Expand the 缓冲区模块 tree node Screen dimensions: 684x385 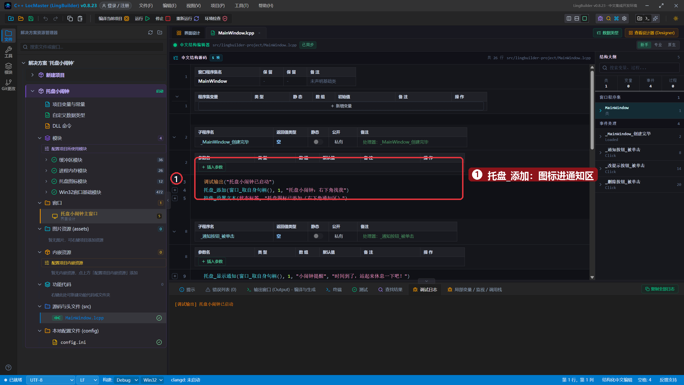pyautogui.click(x=46, y=160)
